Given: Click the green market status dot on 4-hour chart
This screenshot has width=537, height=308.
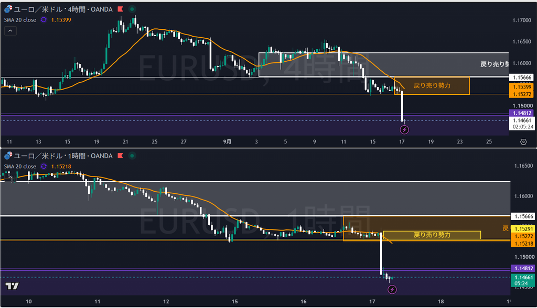Looking at the screenshot, I should (x=132, y=9).
